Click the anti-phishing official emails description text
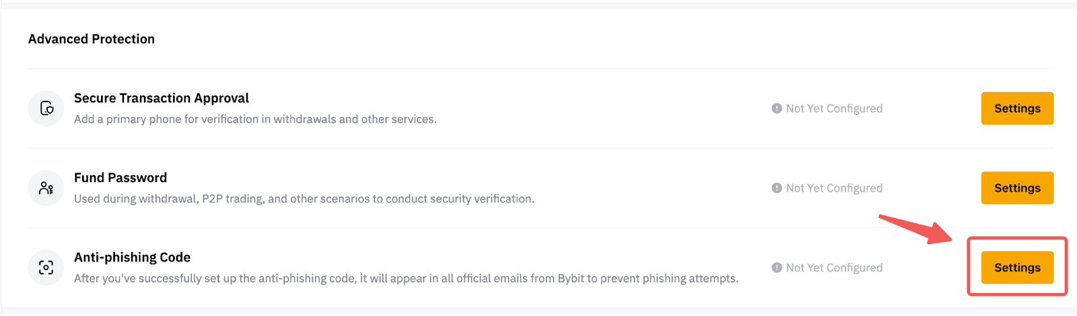1077x316 pixels. pos(406,278)
